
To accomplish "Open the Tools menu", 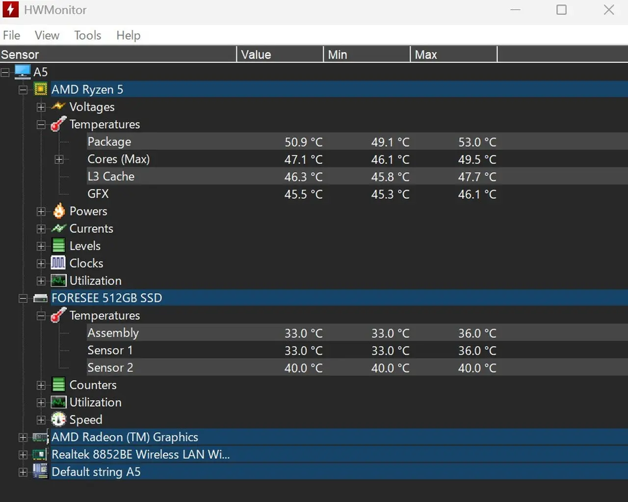I will tap(87, 35).
